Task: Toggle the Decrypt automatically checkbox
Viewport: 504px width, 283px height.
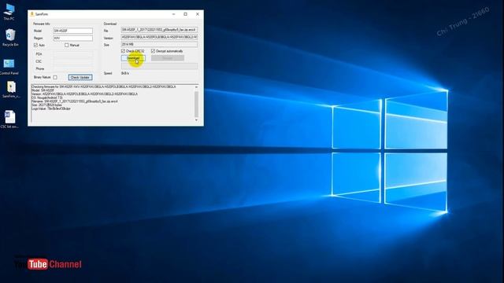Action: [153, 51]
